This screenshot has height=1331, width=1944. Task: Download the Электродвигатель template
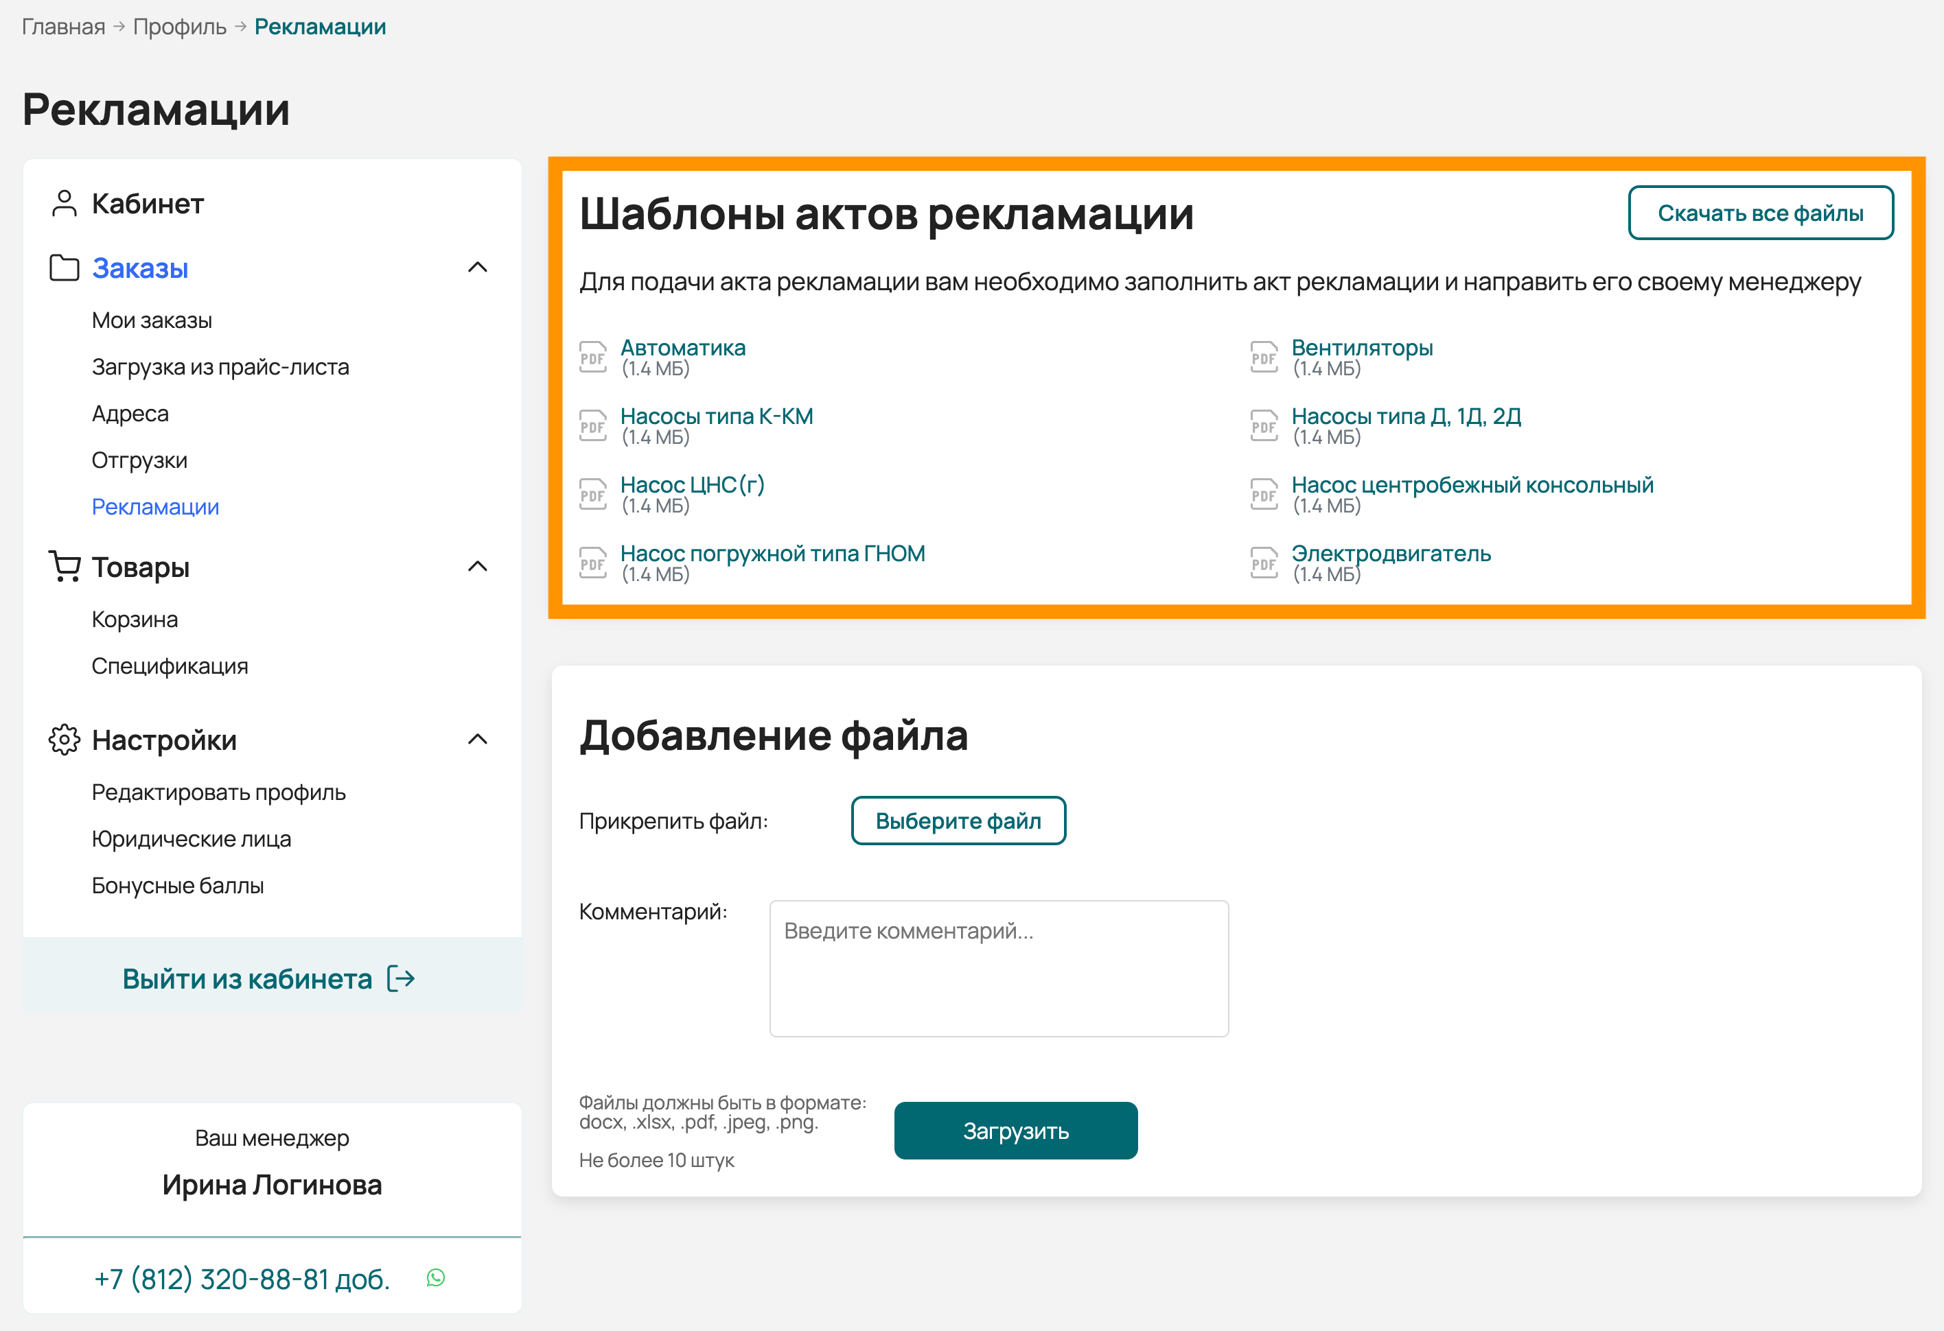(x=1391, y=554)
